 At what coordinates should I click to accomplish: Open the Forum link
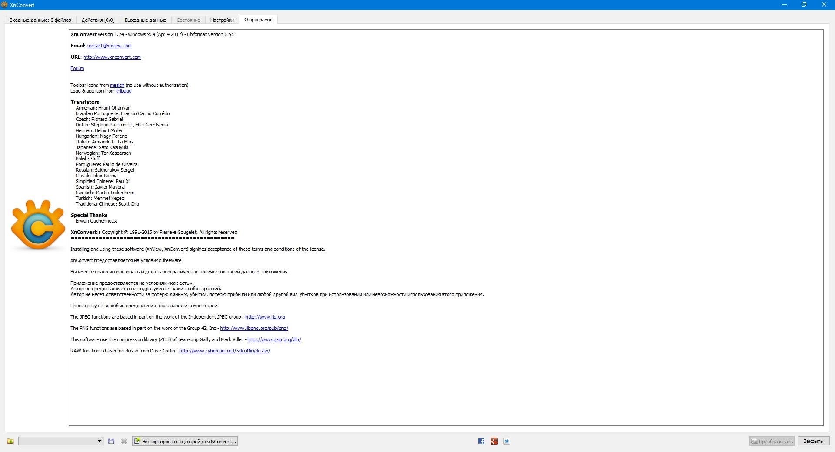(77, 68)
